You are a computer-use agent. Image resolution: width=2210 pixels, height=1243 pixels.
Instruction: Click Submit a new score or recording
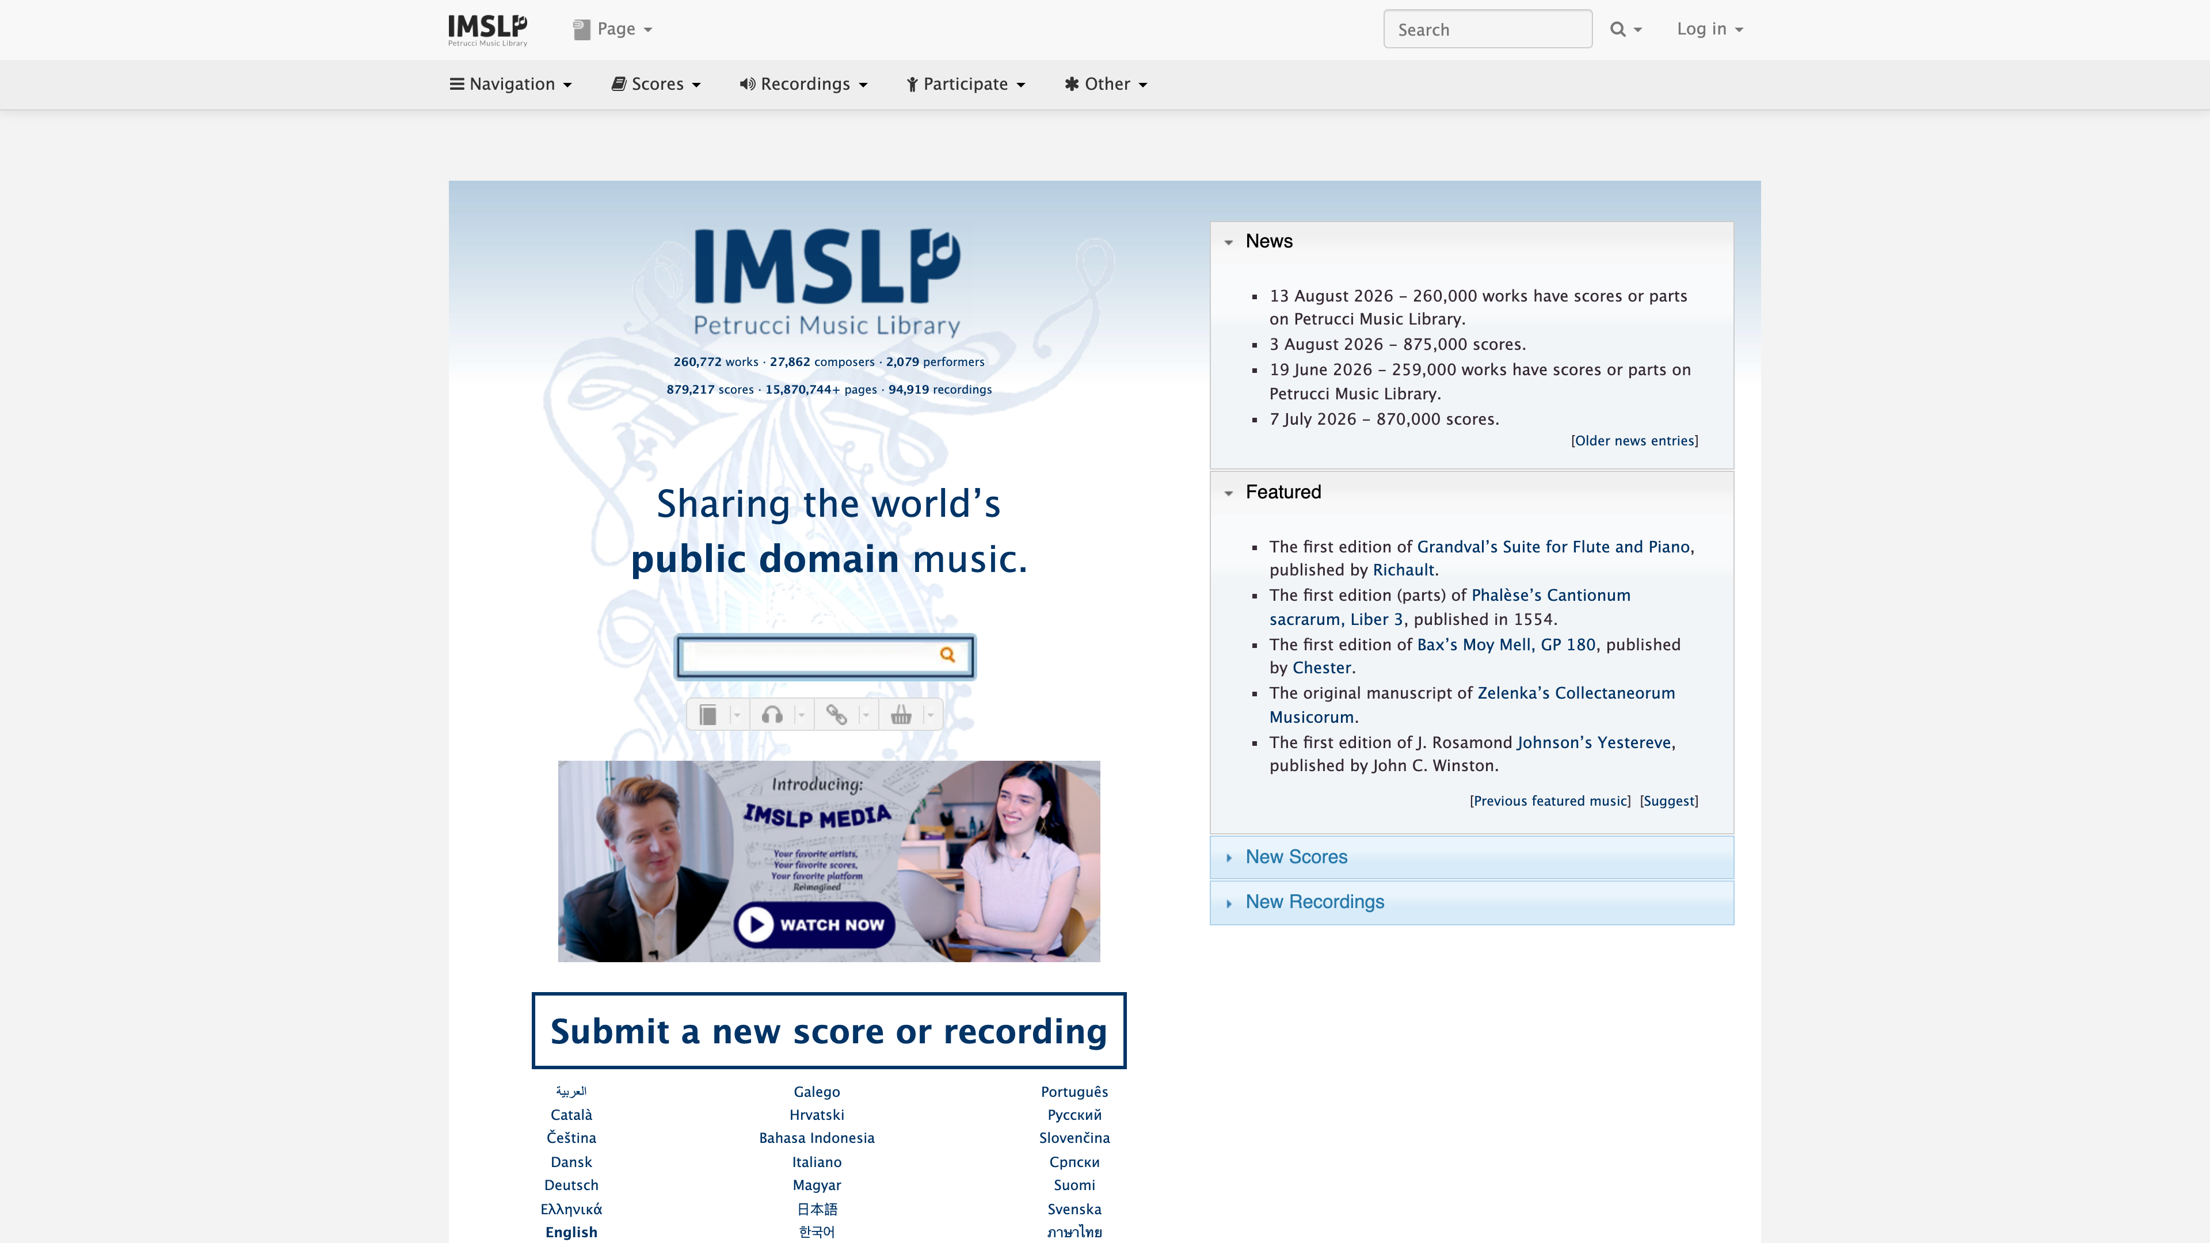tap(829, 1031)
